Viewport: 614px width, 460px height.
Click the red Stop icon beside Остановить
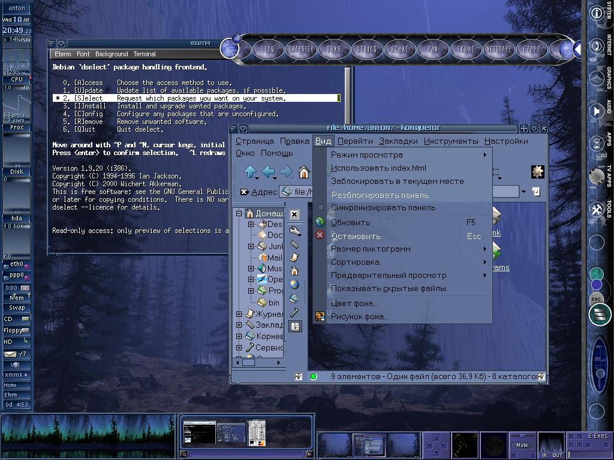320,235
